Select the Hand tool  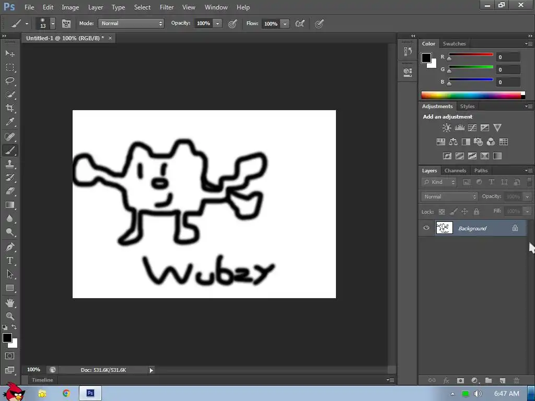point(10,302)
